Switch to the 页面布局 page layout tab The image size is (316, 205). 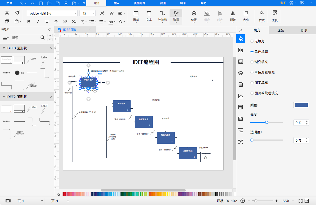coord(140,3)
